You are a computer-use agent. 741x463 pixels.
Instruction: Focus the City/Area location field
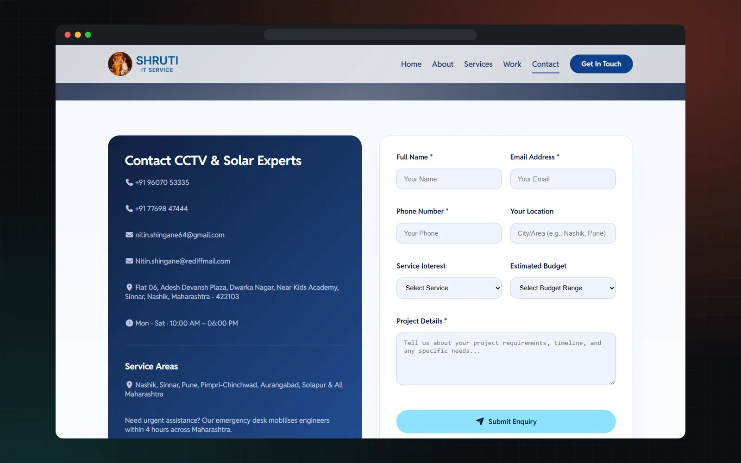click(563, 233)
